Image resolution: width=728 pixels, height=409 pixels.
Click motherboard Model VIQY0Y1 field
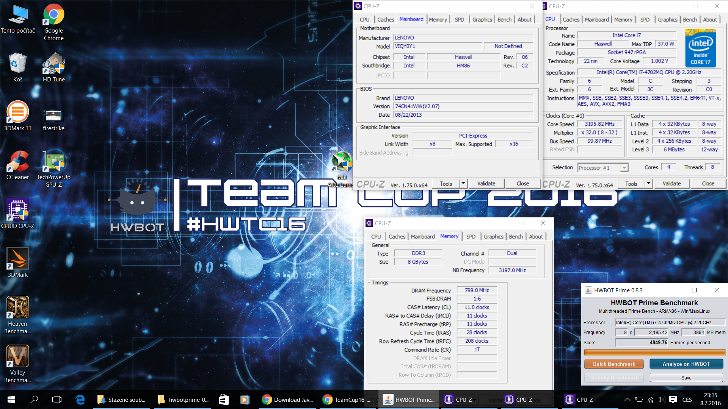coord(438,46)
